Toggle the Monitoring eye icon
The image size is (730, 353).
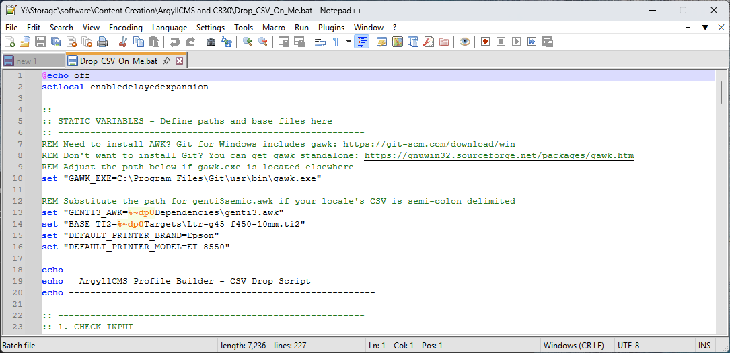click(x=464, y=42)
